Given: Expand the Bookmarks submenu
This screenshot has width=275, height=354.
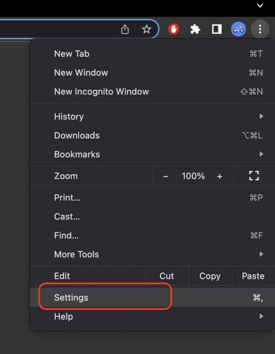Looking at the screenshot, I should (77, 154).
